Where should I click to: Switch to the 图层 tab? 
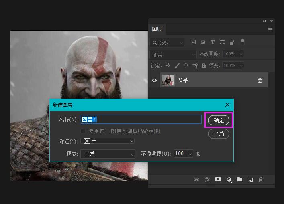(157, 29)
